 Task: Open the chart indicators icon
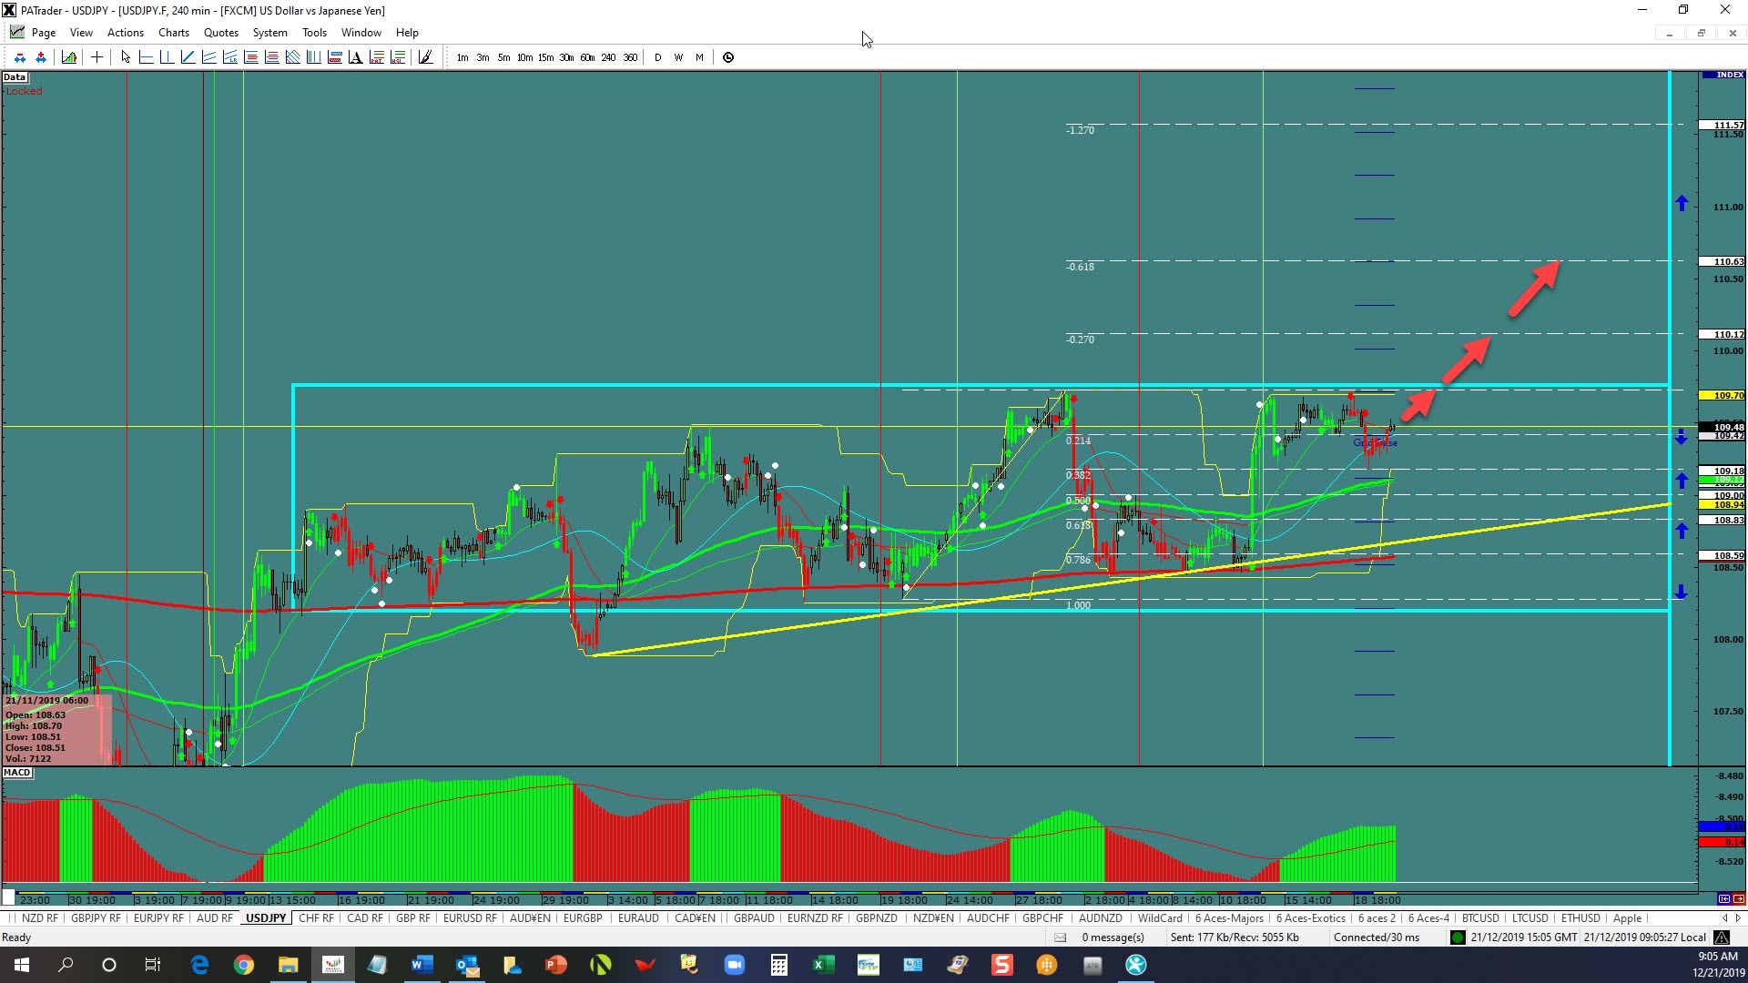[69, 57]
